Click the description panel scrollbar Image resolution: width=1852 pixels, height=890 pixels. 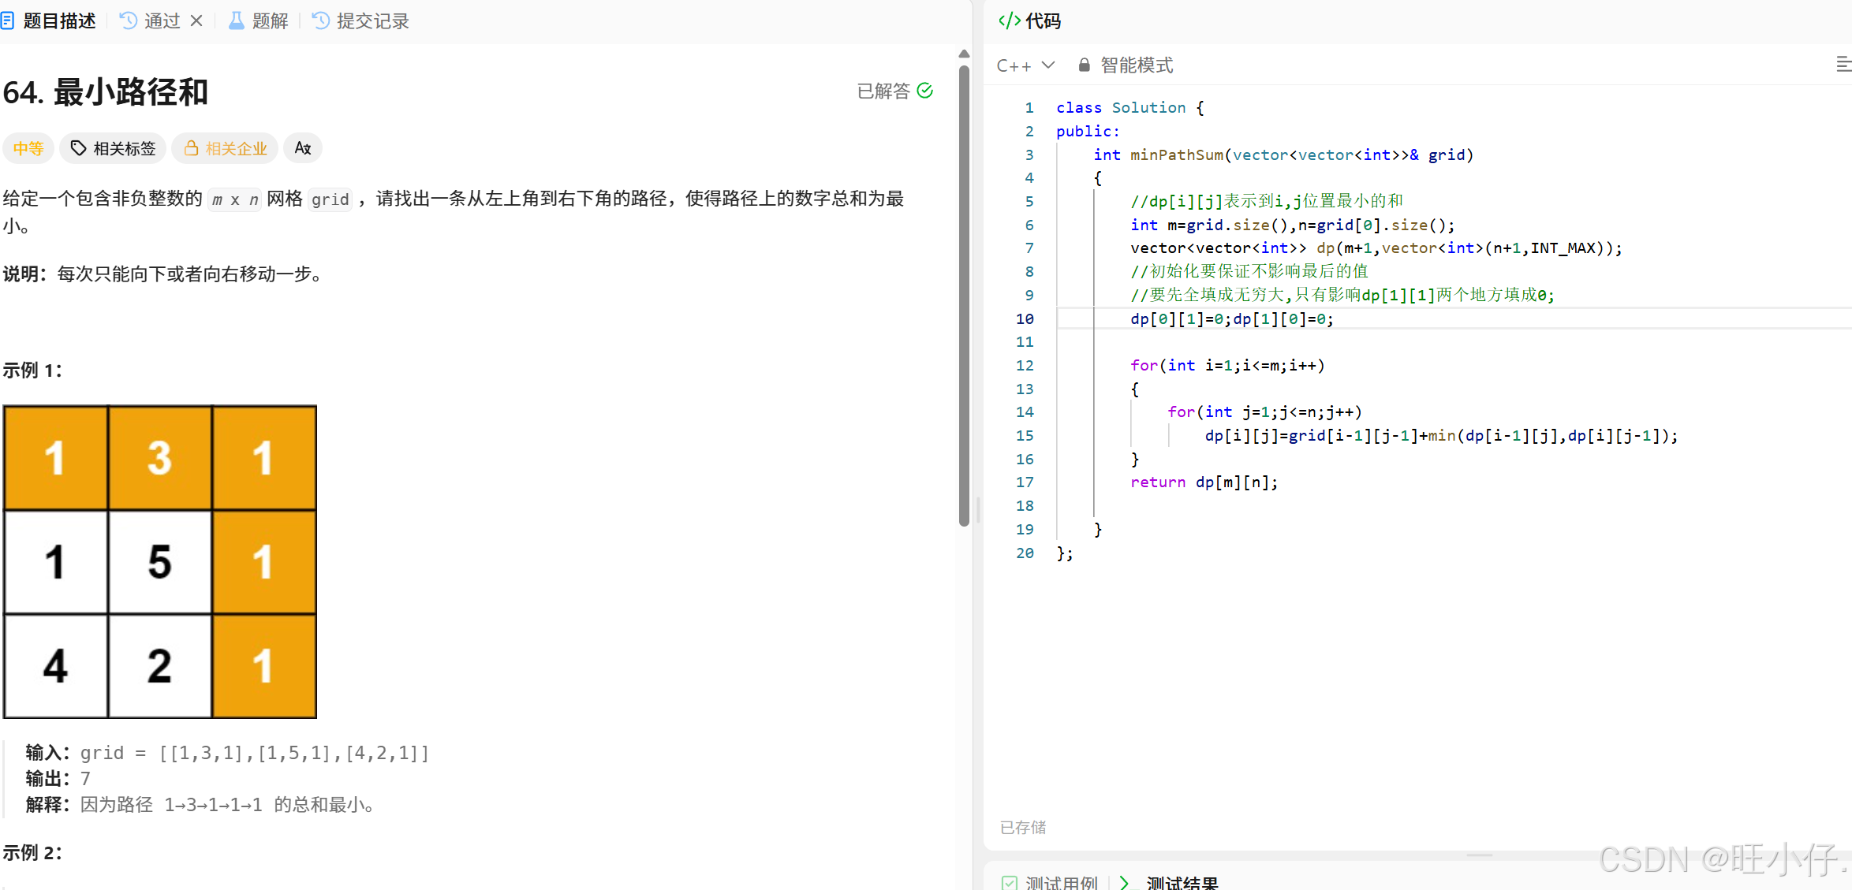(x=964, y=296)
